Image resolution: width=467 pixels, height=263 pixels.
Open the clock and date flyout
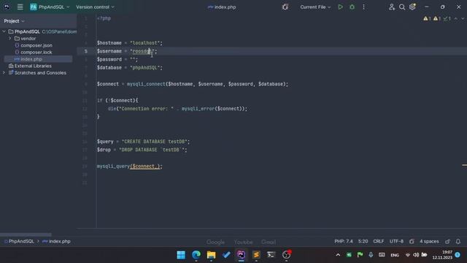point(442,255)
